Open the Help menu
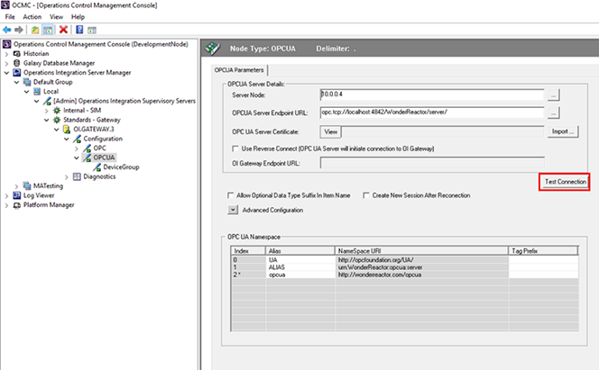This screenshot has height=370, width=599. pos(78,17)
